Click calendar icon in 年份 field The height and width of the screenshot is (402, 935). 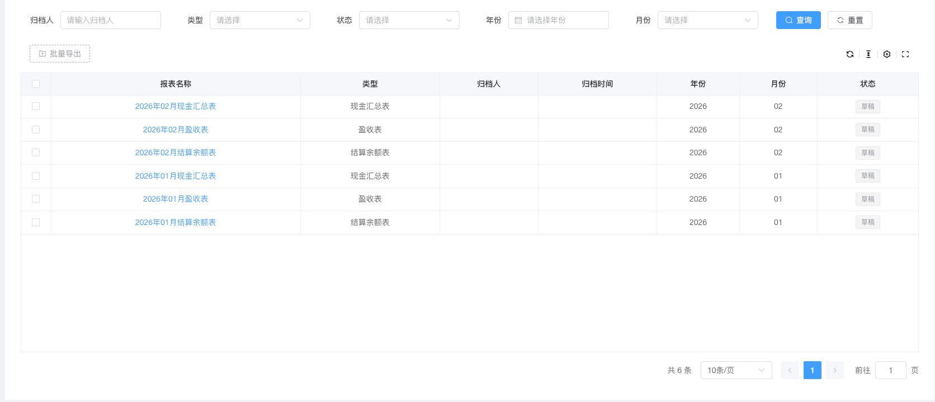[518, 20]
